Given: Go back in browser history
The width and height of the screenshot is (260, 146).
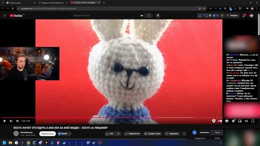Looking at the screenshot, I should (x=3, y=9).
